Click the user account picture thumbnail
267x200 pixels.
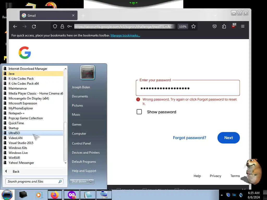point(88,72)
